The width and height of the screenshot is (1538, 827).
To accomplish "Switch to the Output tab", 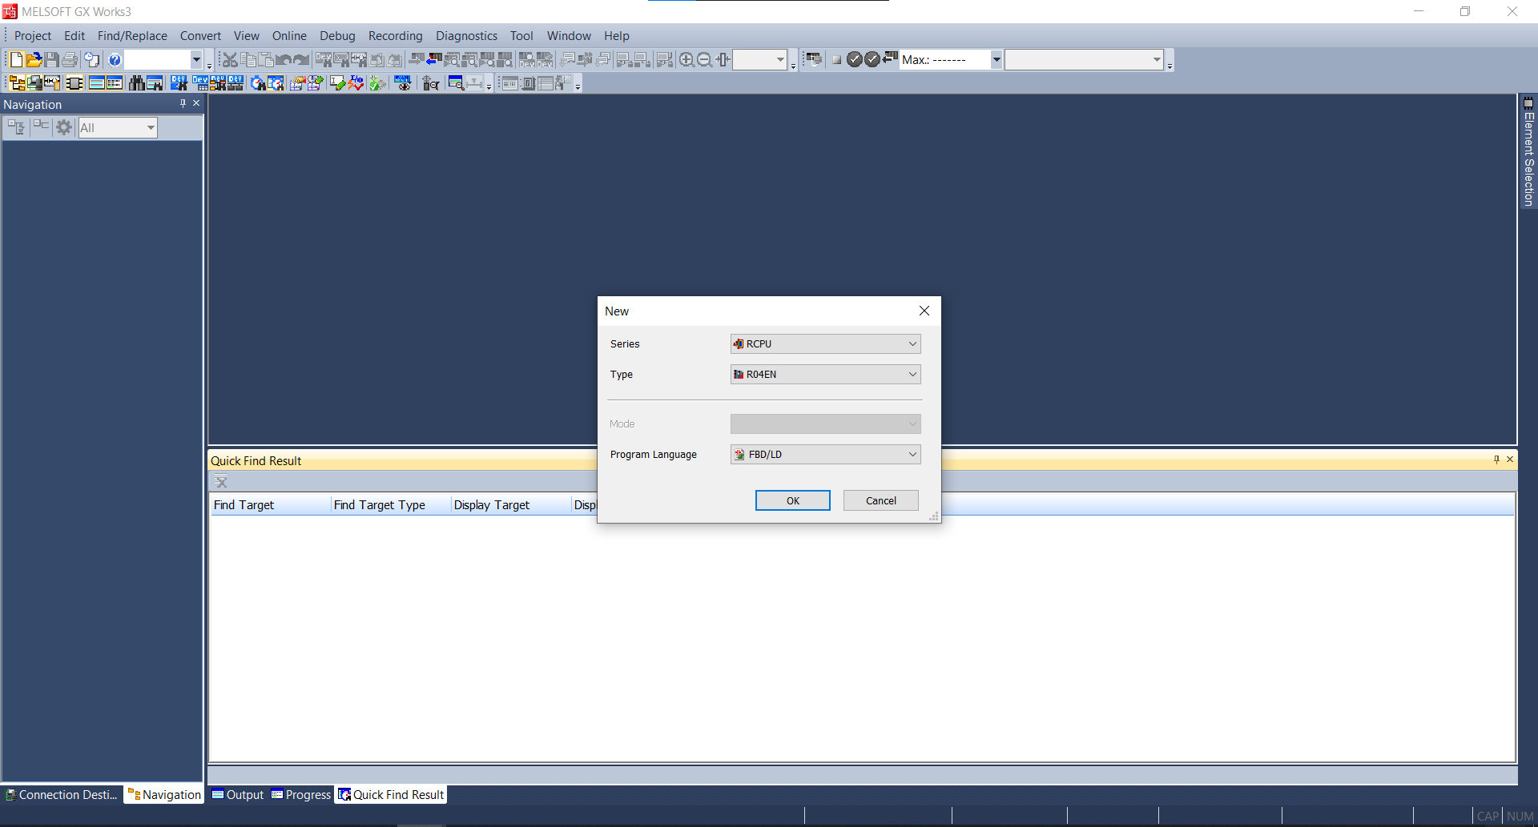I will click(237, 795).
